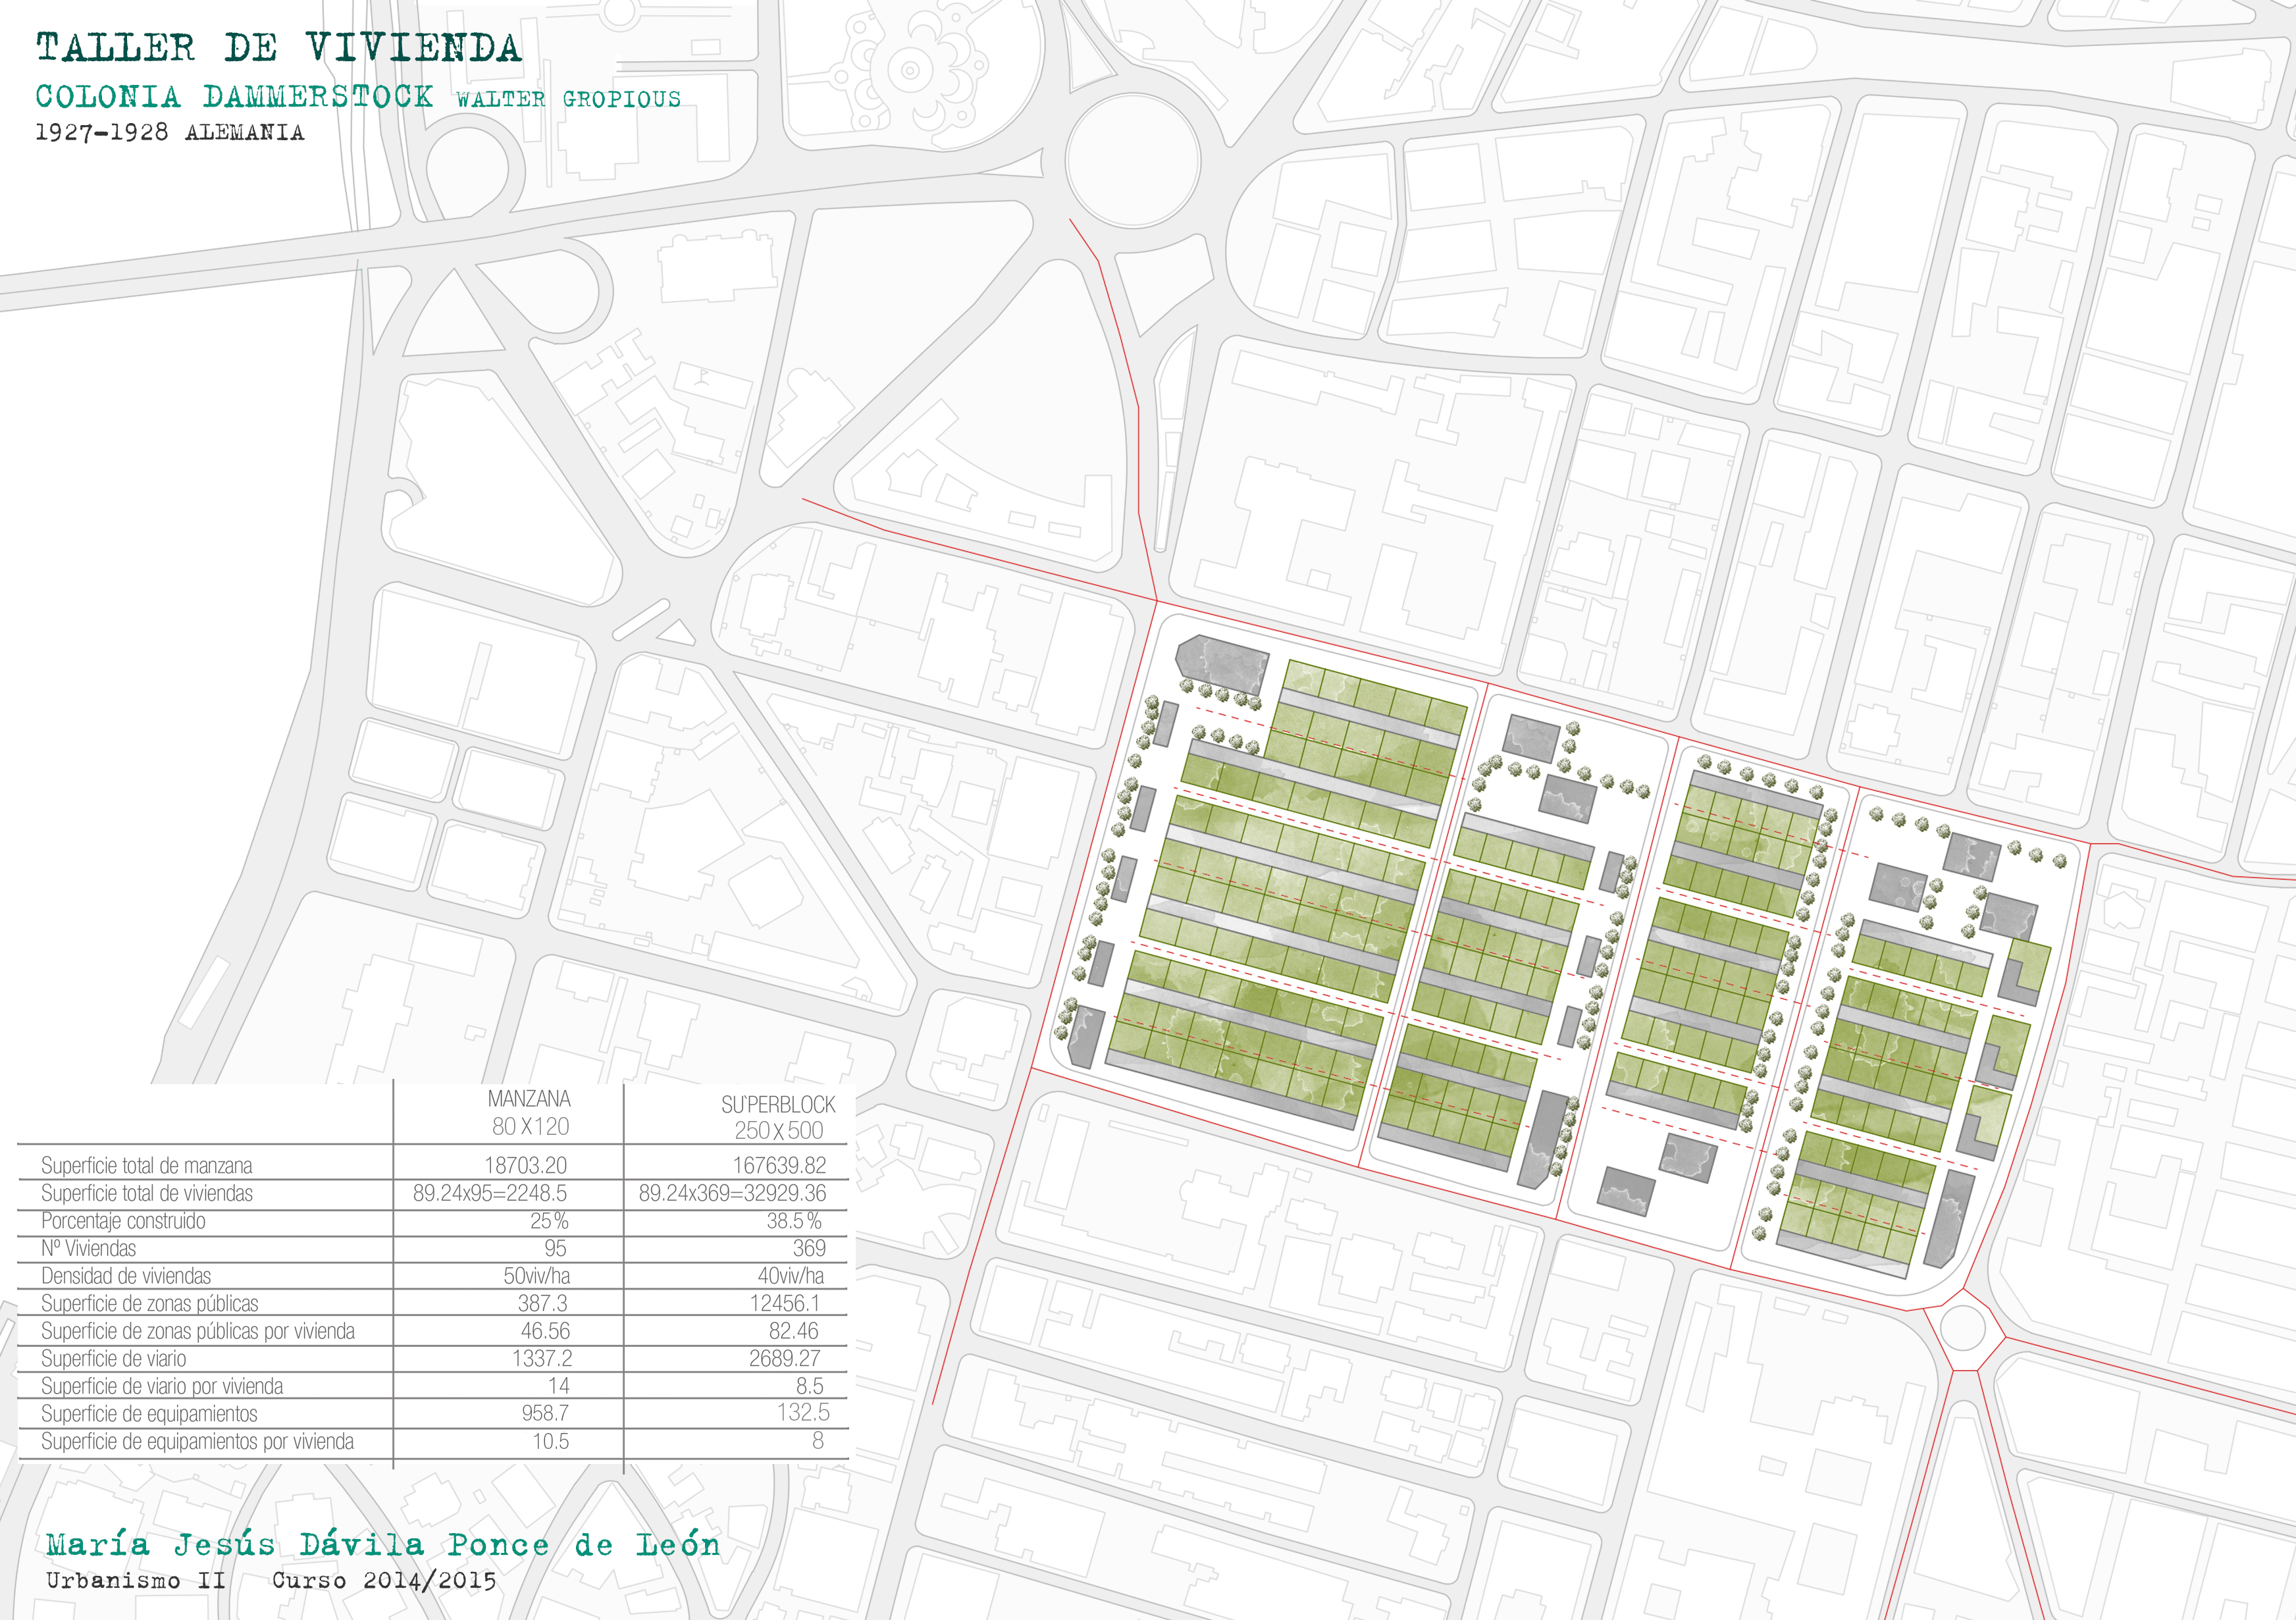Click the value '82.46'
The image size is (2296, 1620).
[794, 1331]
